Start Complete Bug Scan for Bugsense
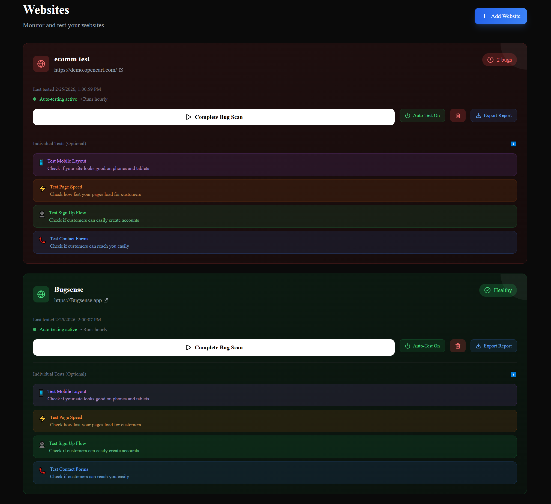 coord(214,347)
